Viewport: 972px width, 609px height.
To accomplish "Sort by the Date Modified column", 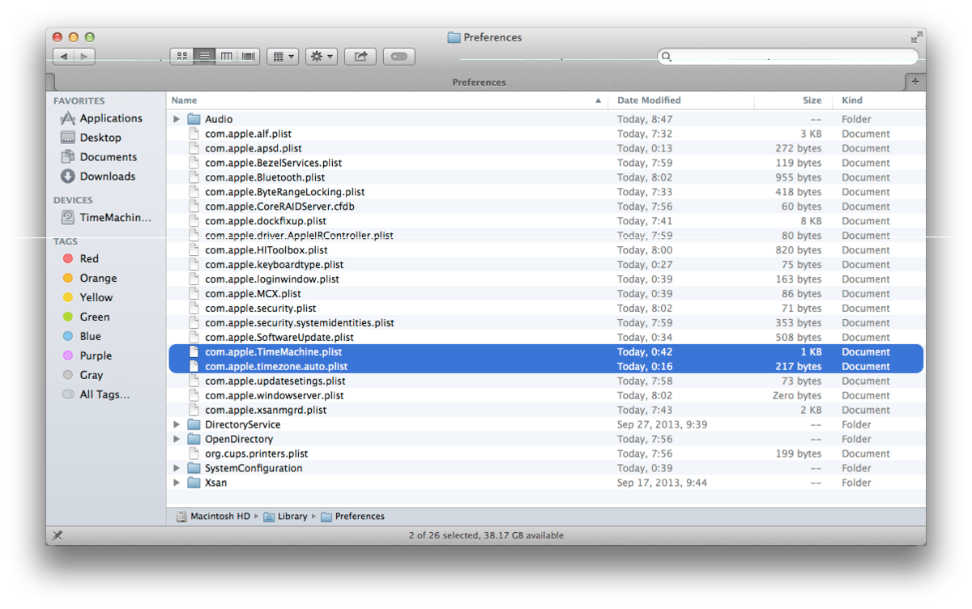I will [682, 100].
